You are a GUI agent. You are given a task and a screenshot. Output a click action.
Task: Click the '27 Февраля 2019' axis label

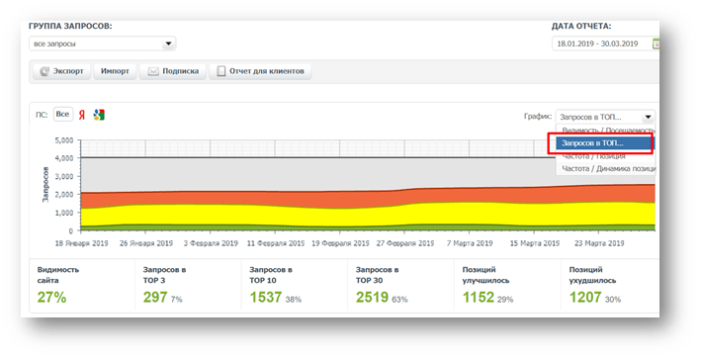pos(405,243)
